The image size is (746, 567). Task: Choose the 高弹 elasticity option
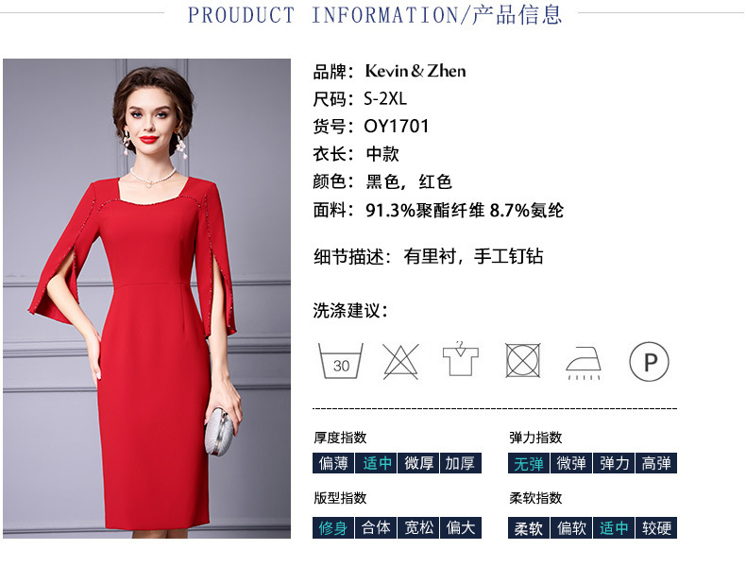tap(656, 463)
